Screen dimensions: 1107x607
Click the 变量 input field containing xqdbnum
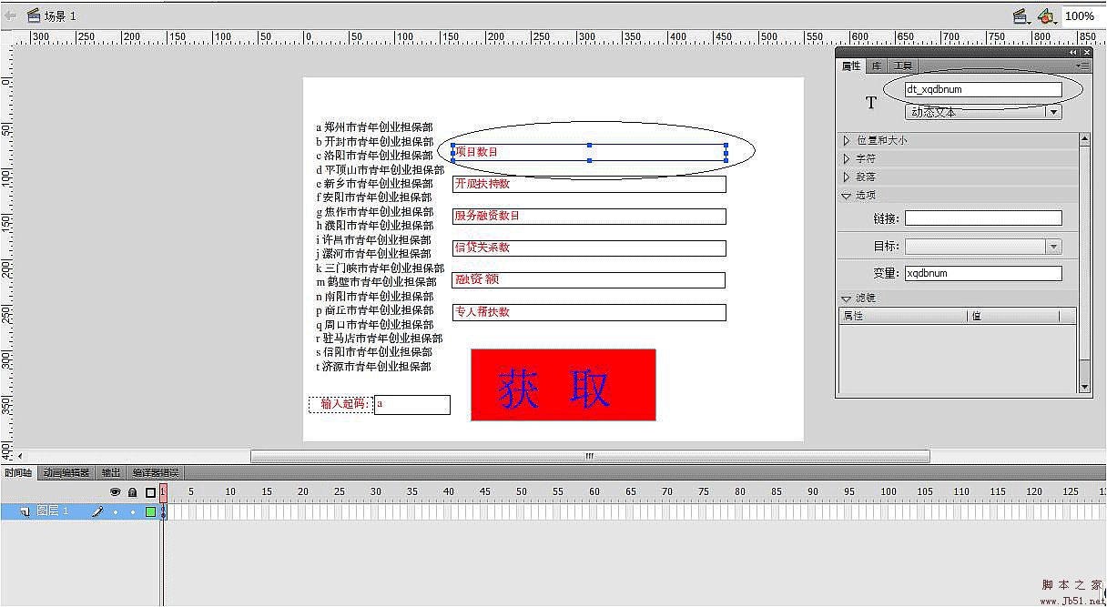click(982, 273)
